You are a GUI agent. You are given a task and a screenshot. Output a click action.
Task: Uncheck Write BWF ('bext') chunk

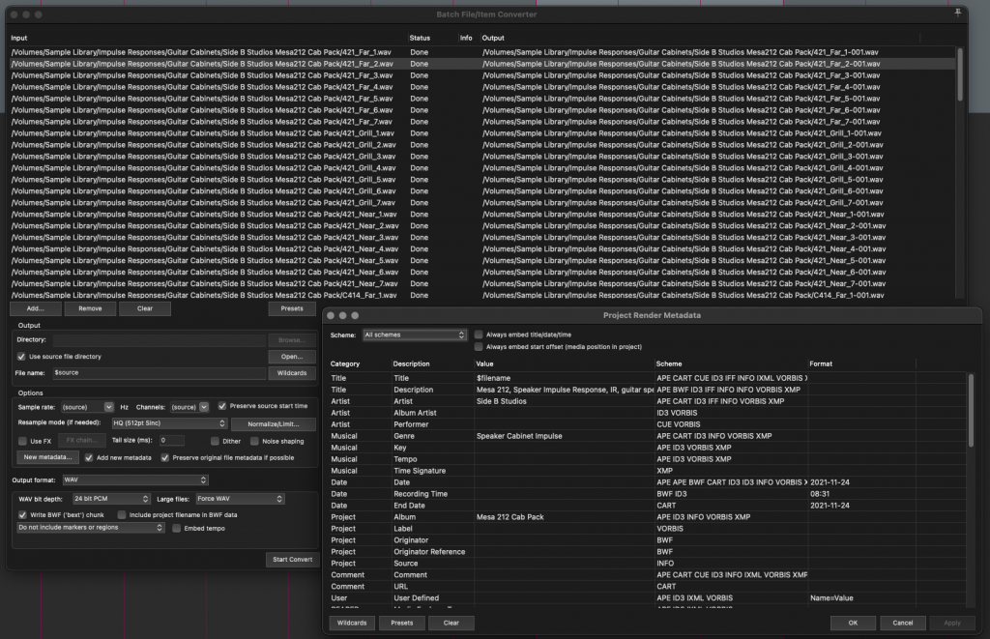pyautogui.click(x=22, y=515)
